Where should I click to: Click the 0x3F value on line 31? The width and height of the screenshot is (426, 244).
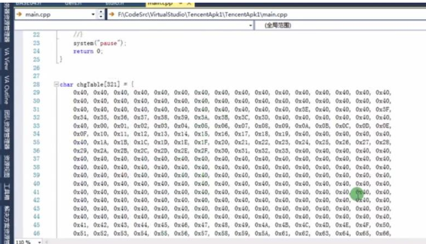click(383, 109)
